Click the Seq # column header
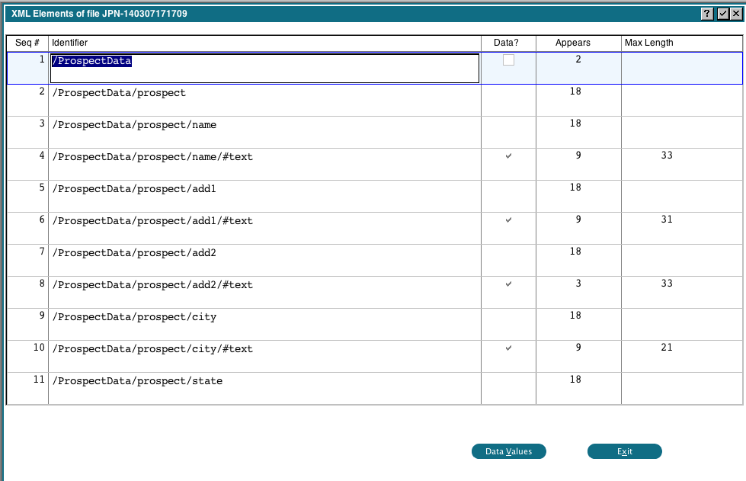The height and width of the screenshot is (481, 746). pos(27,43)
